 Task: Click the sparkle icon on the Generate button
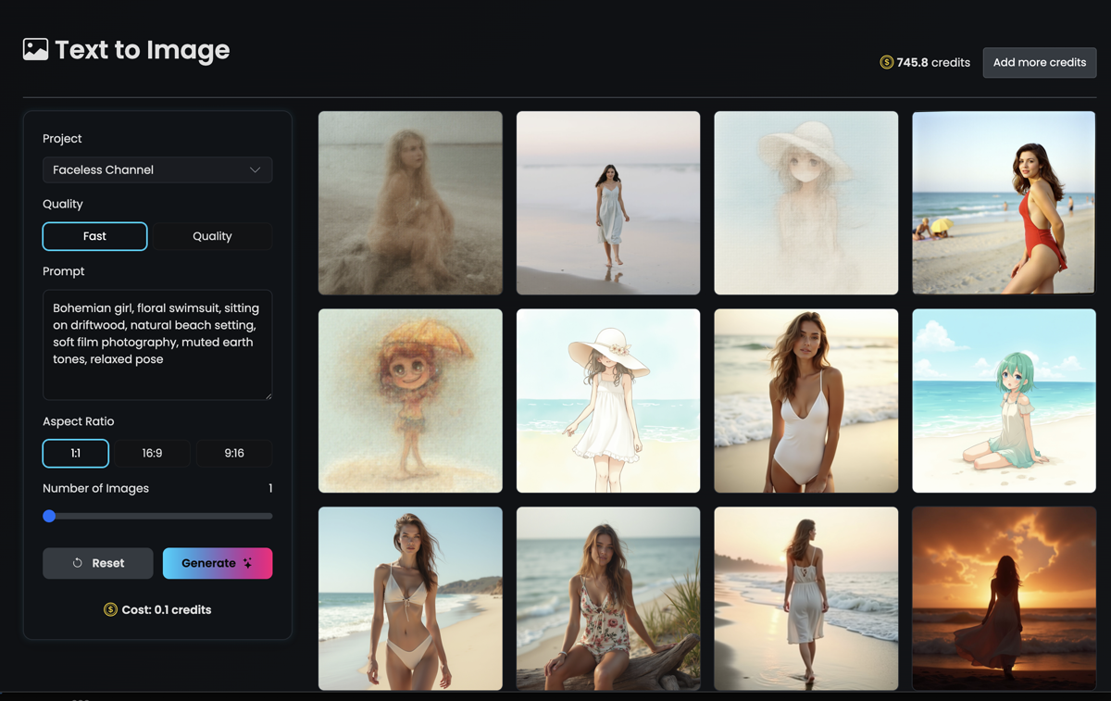246,563
